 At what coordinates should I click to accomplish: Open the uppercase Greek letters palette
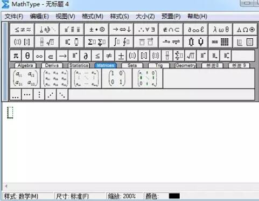point(246,30)
